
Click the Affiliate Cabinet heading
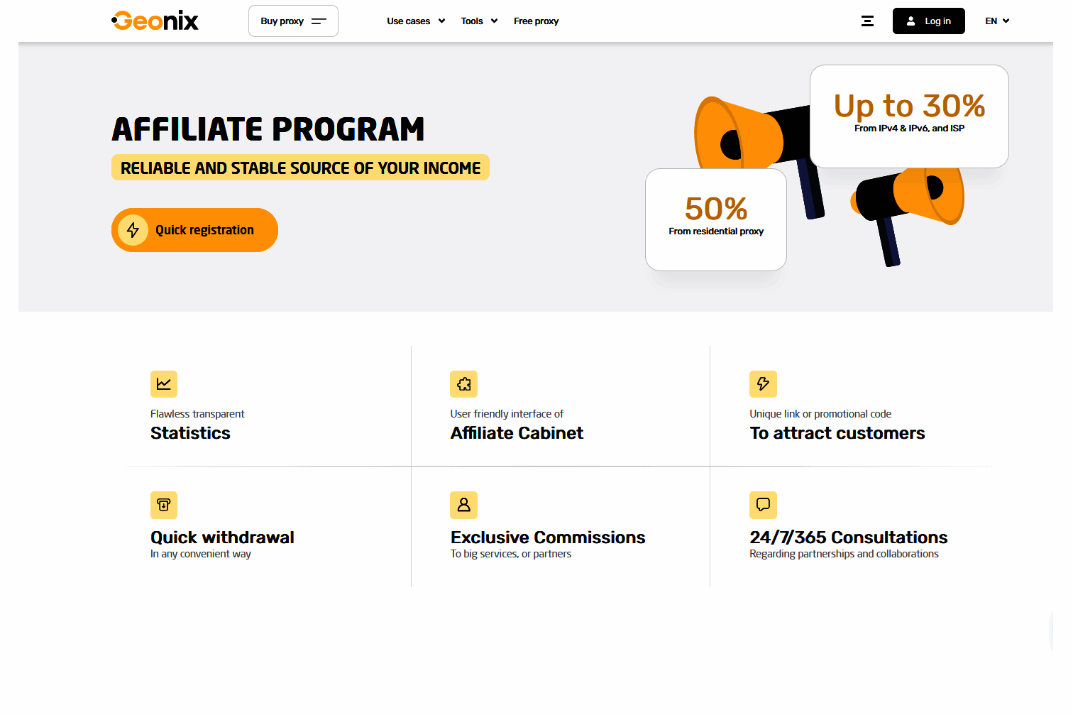coord(517,433)
